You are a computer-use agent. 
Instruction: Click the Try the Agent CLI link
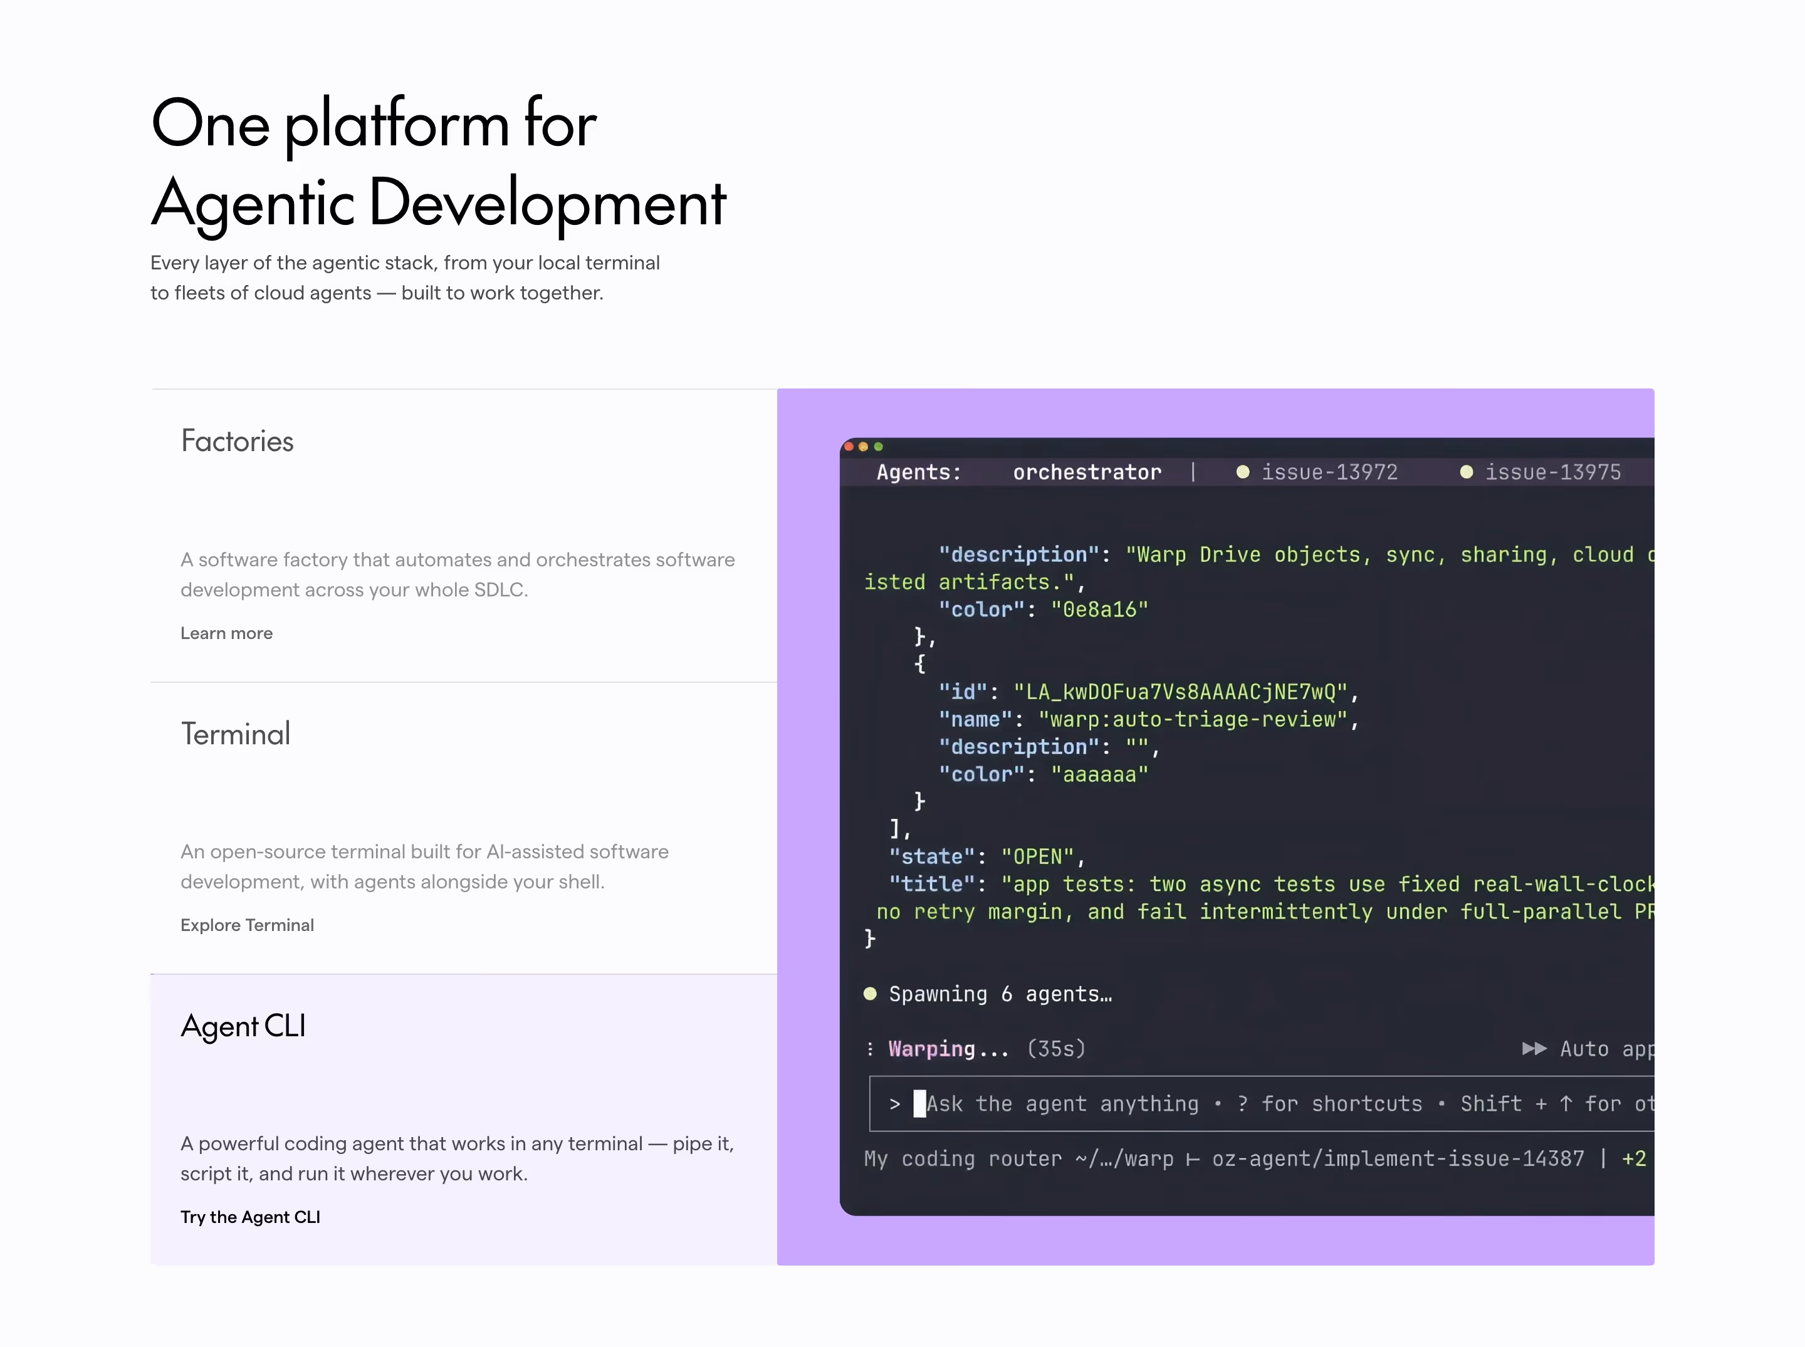251,1217
